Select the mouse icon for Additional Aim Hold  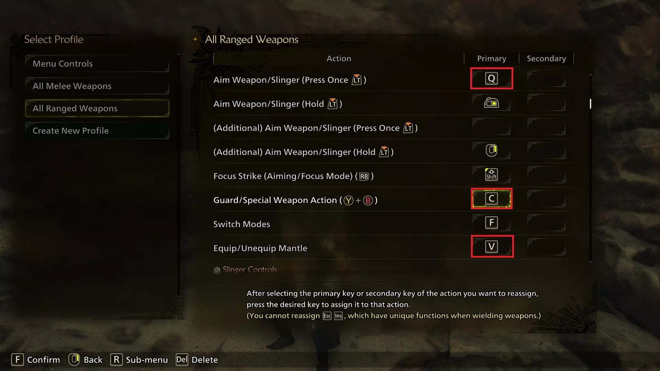click(x=492, y=150)
